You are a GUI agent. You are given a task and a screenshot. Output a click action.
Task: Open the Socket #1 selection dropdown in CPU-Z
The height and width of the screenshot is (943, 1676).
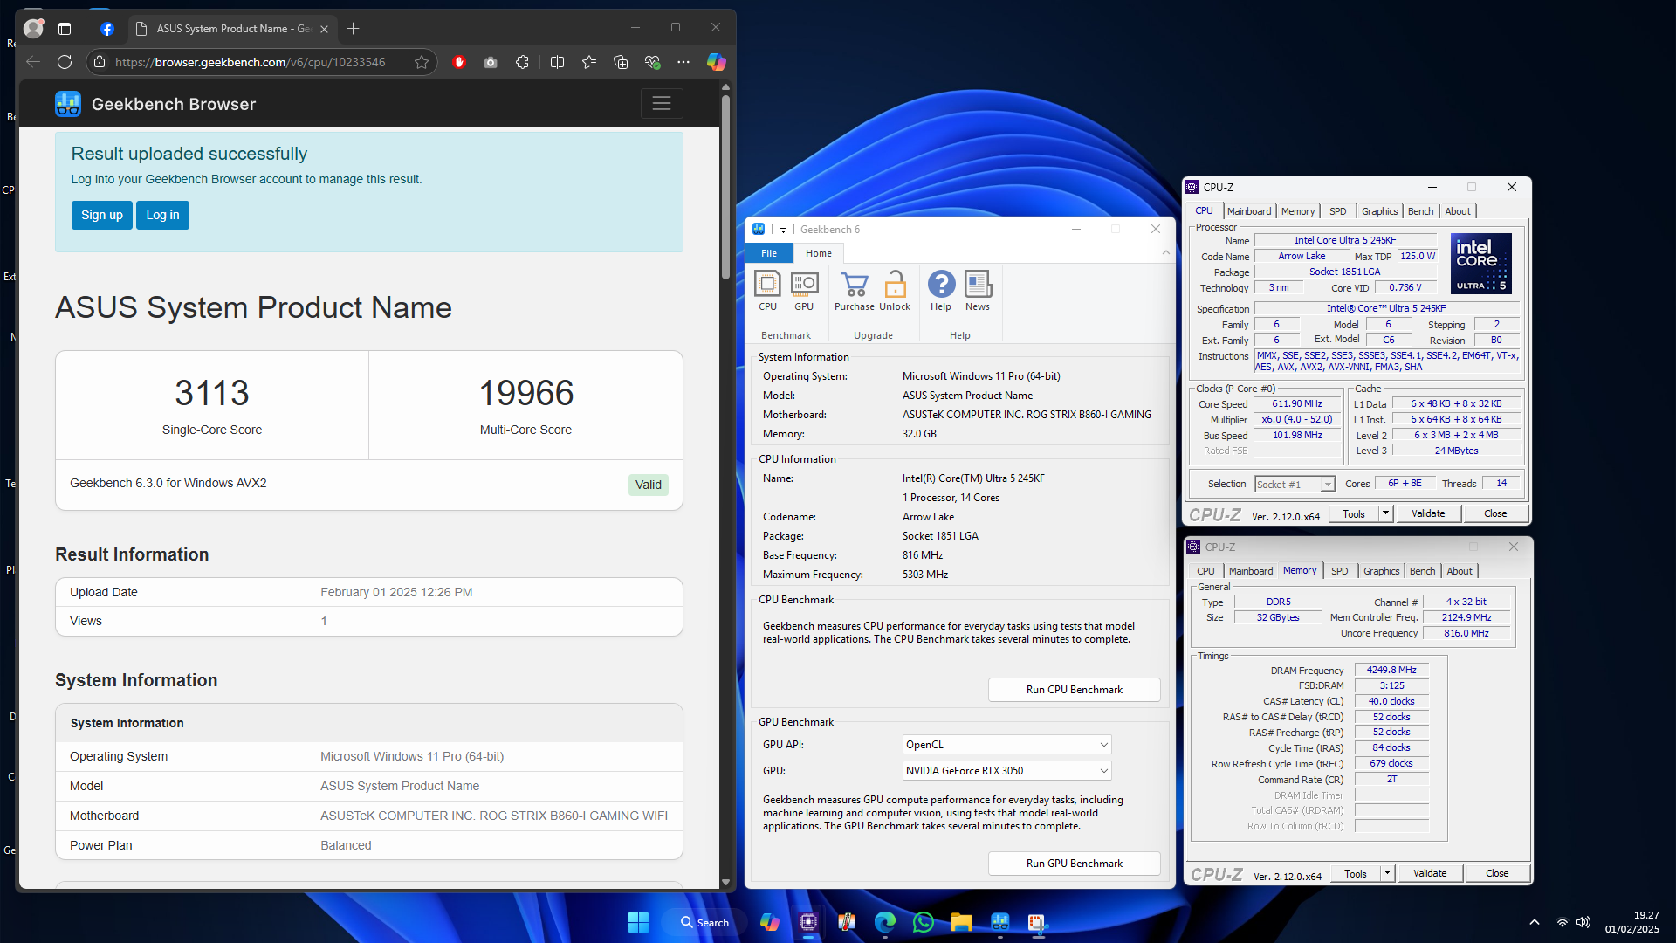pos(1295,485)
